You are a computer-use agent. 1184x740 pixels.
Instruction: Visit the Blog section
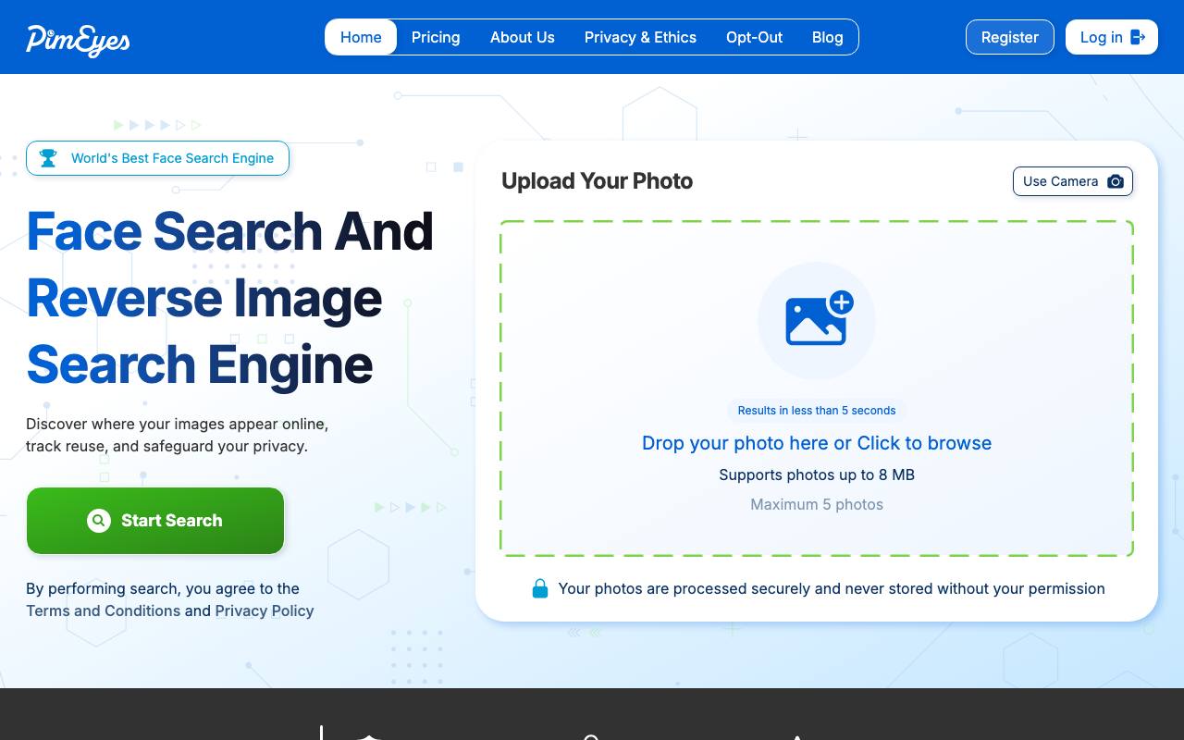click(x=828, y=37)
